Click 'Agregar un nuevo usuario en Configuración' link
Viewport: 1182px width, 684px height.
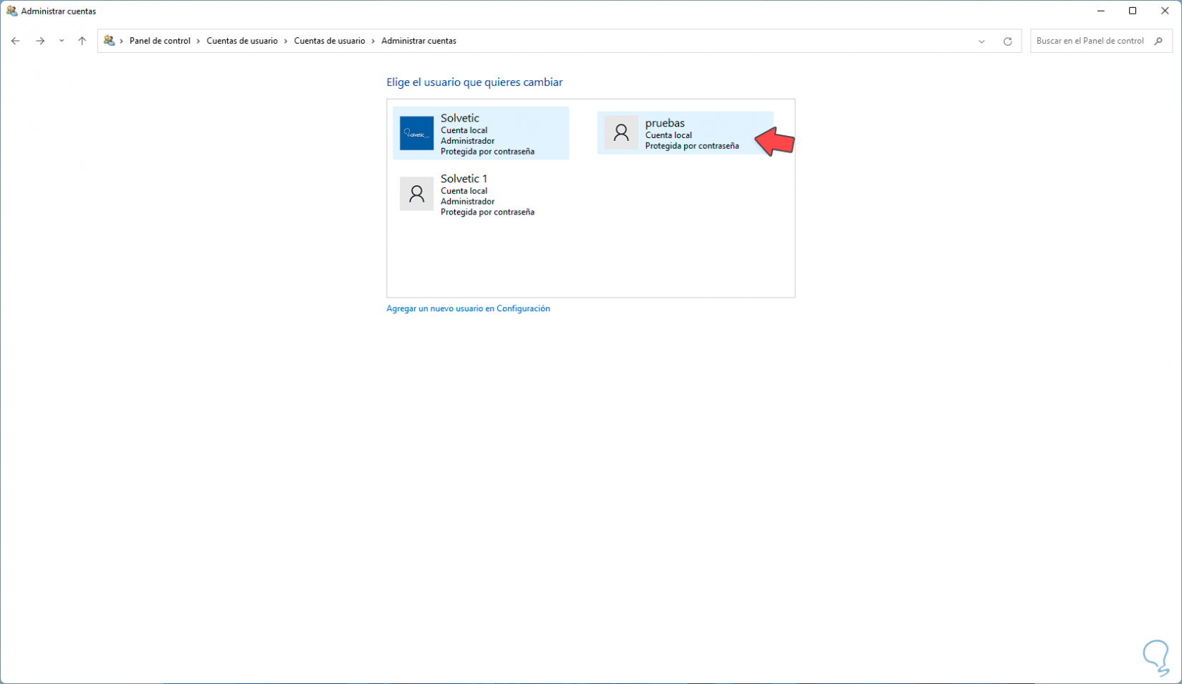[469, 308]
